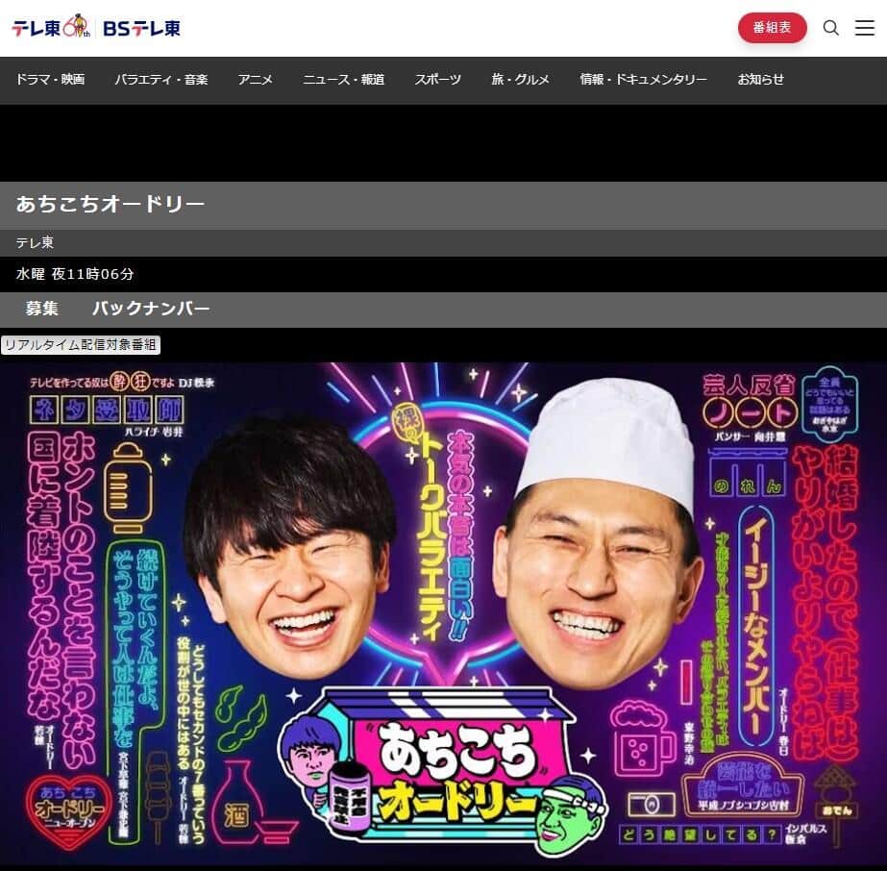Open the お知らせ announcements page

coord(760,81)
